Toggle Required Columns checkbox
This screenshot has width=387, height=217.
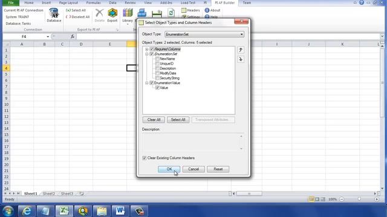coord(152,49)
